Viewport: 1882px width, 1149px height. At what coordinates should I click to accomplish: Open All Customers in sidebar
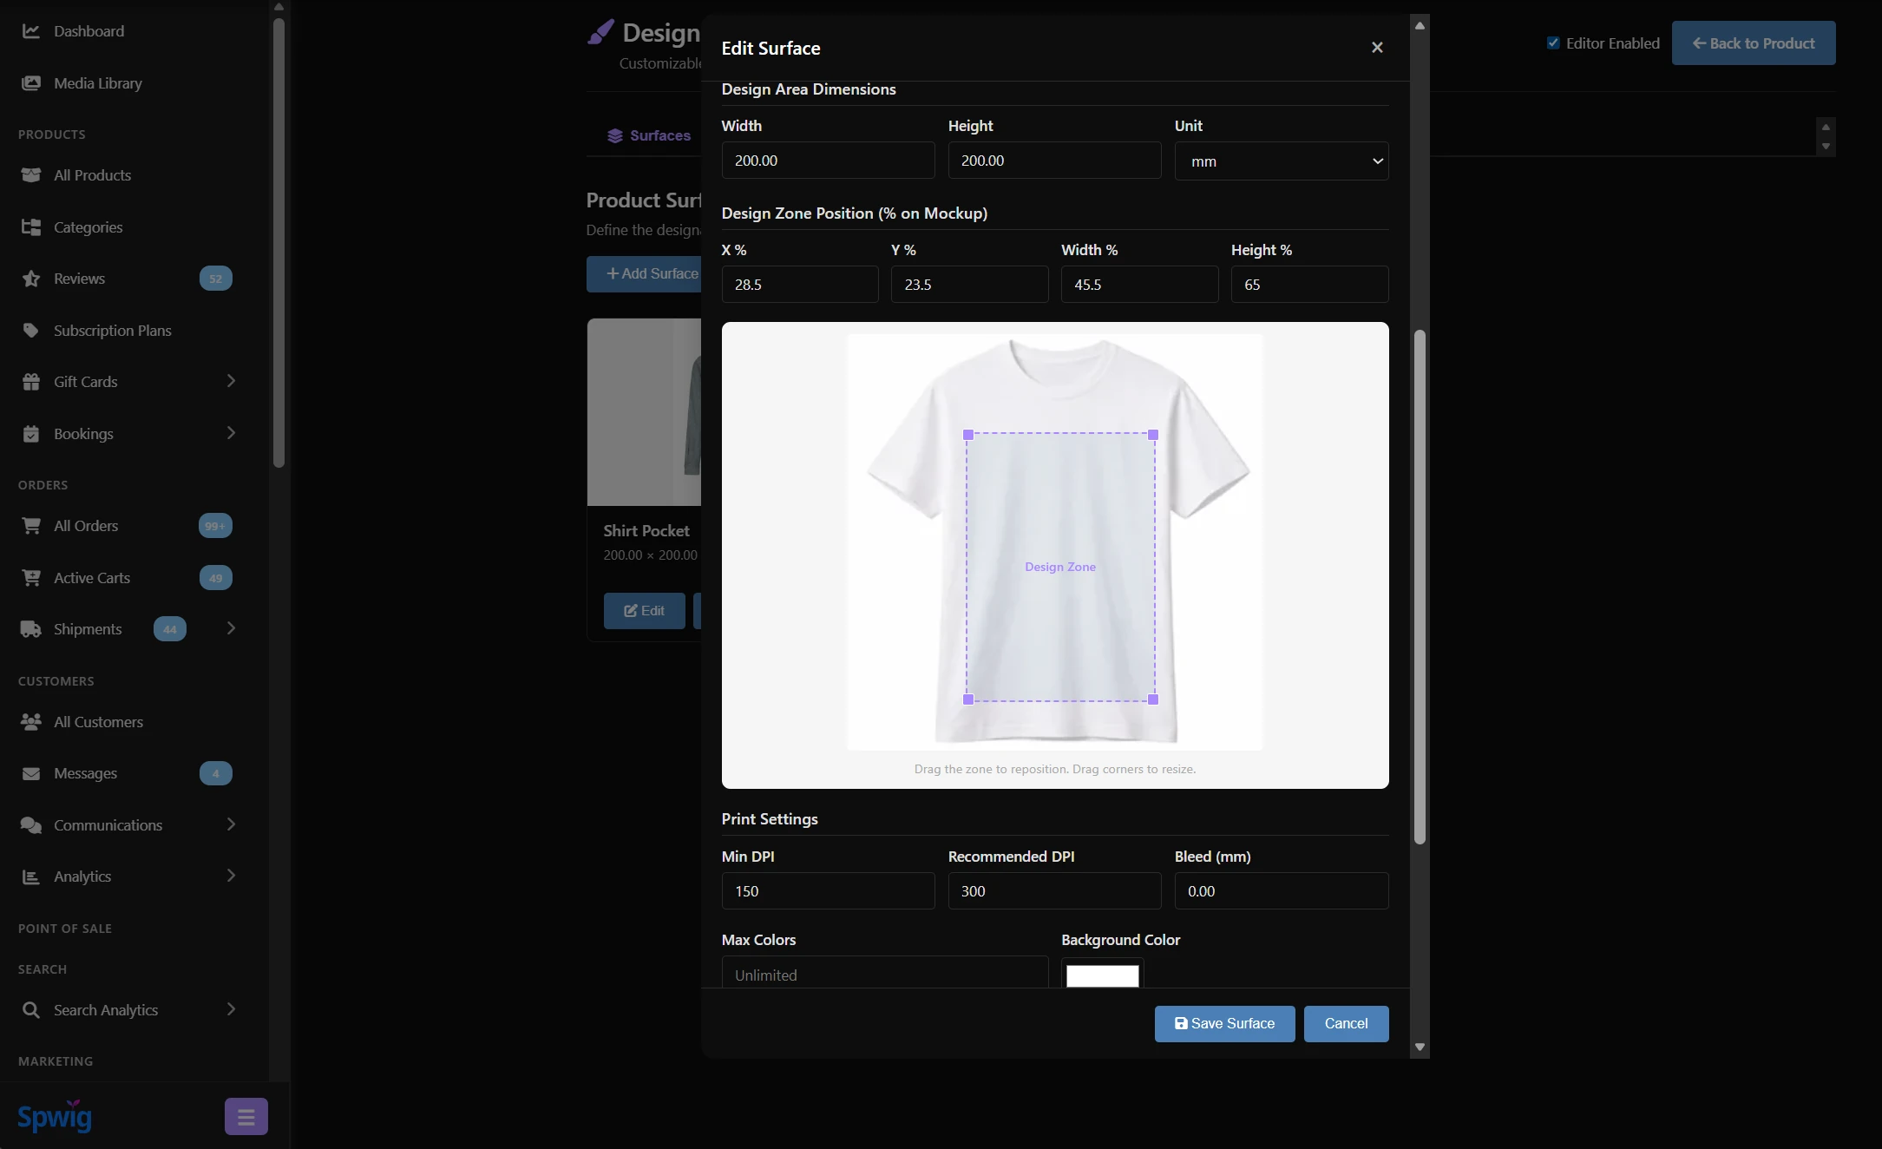(x=98, y=722)
